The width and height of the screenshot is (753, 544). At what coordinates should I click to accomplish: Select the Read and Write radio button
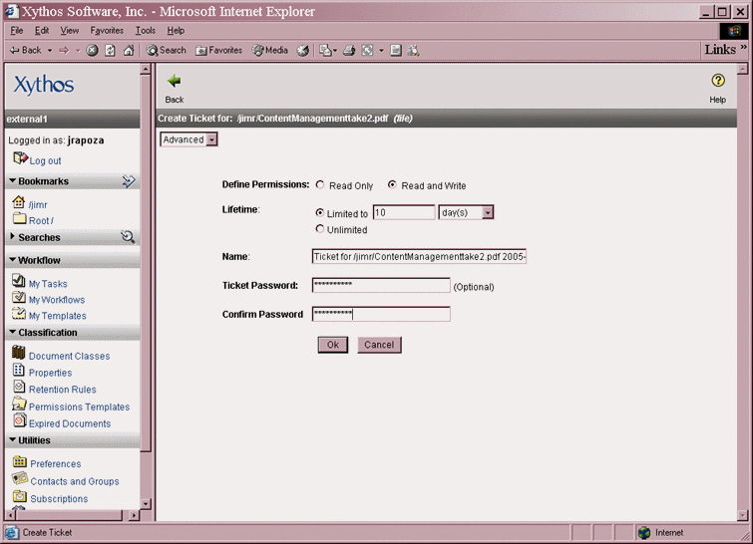tap(392, 184)
